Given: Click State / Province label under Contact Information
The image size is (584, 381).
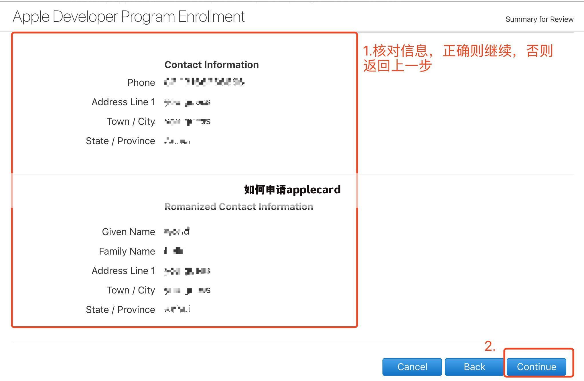Looking at the screenshot, I should coord(121,141).
